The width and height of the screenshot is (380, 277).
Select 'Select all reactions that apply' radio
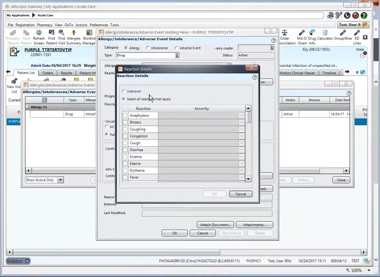[124, 99]
